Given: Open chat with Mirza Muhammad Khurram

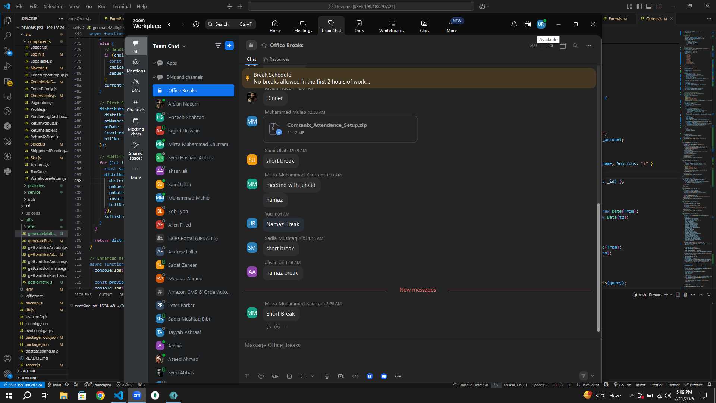Looking at the screenshot, I should 193,144.
